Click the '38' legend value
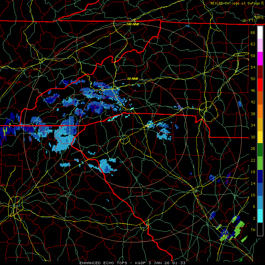The width and height of the screenshot is (265, 265). [x=253, y=114]
